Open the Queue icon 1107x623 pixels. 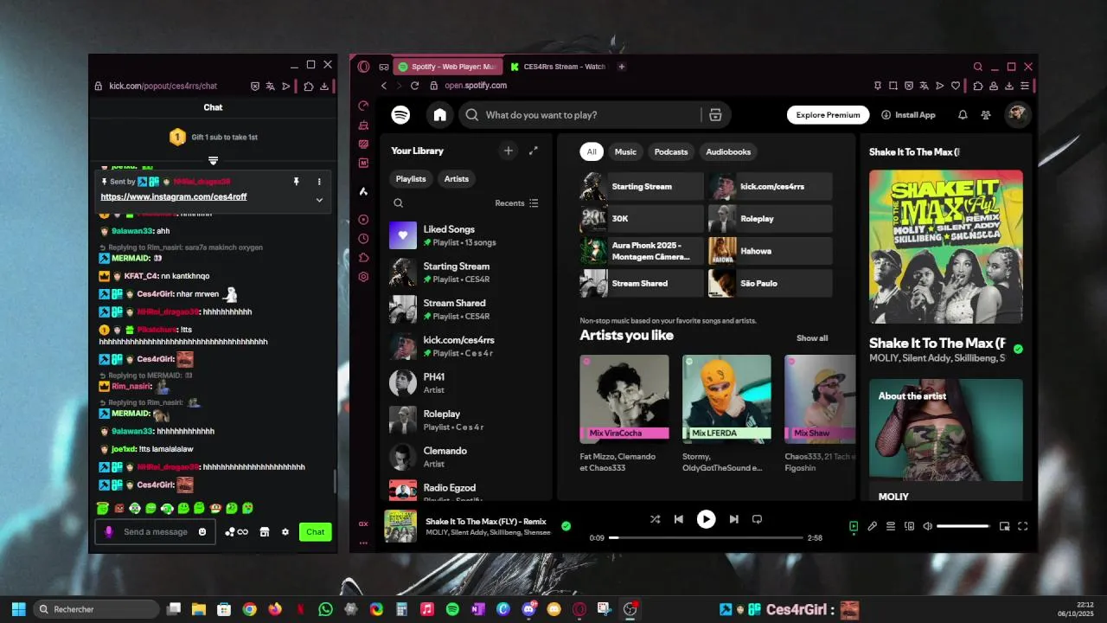point(891,526)
